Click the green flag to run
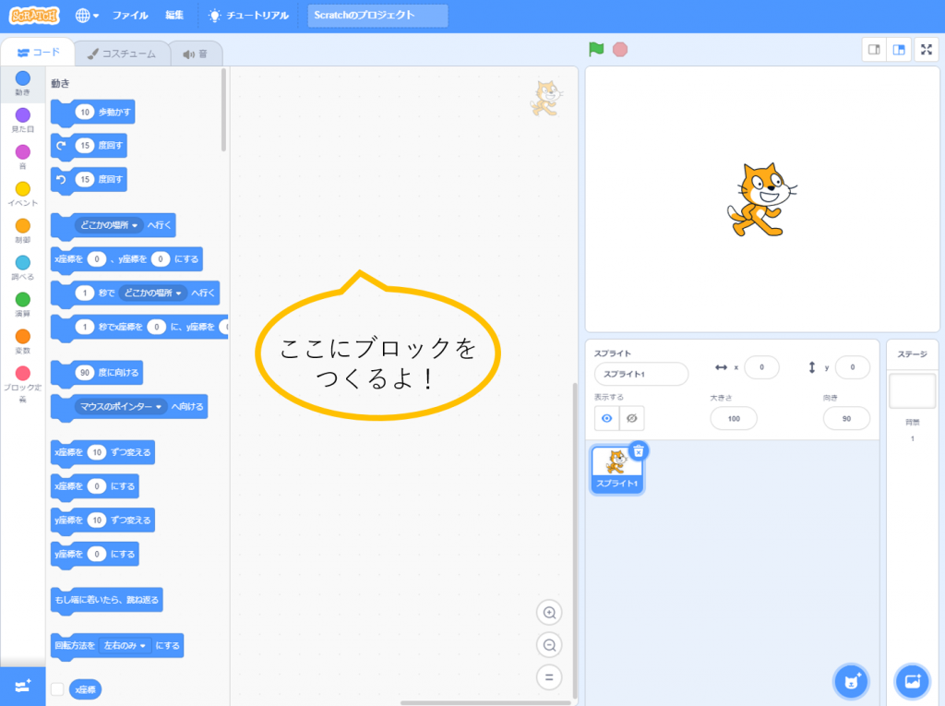 596,49
